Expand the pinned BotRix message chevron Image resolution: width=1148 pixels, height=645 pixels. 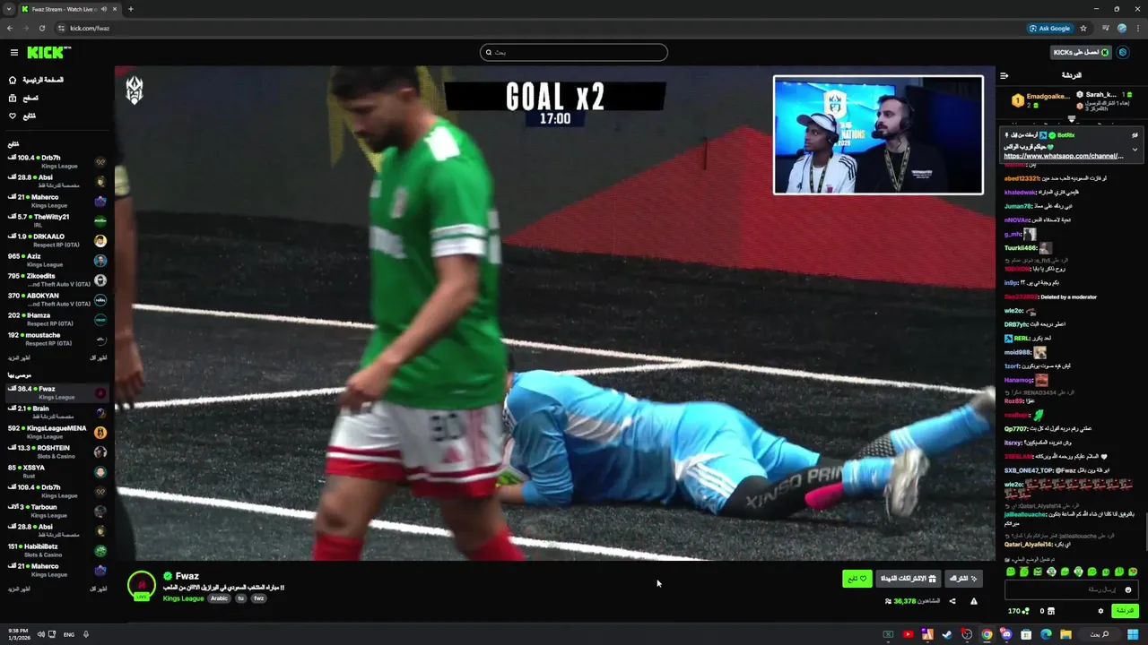point(1135,150)
